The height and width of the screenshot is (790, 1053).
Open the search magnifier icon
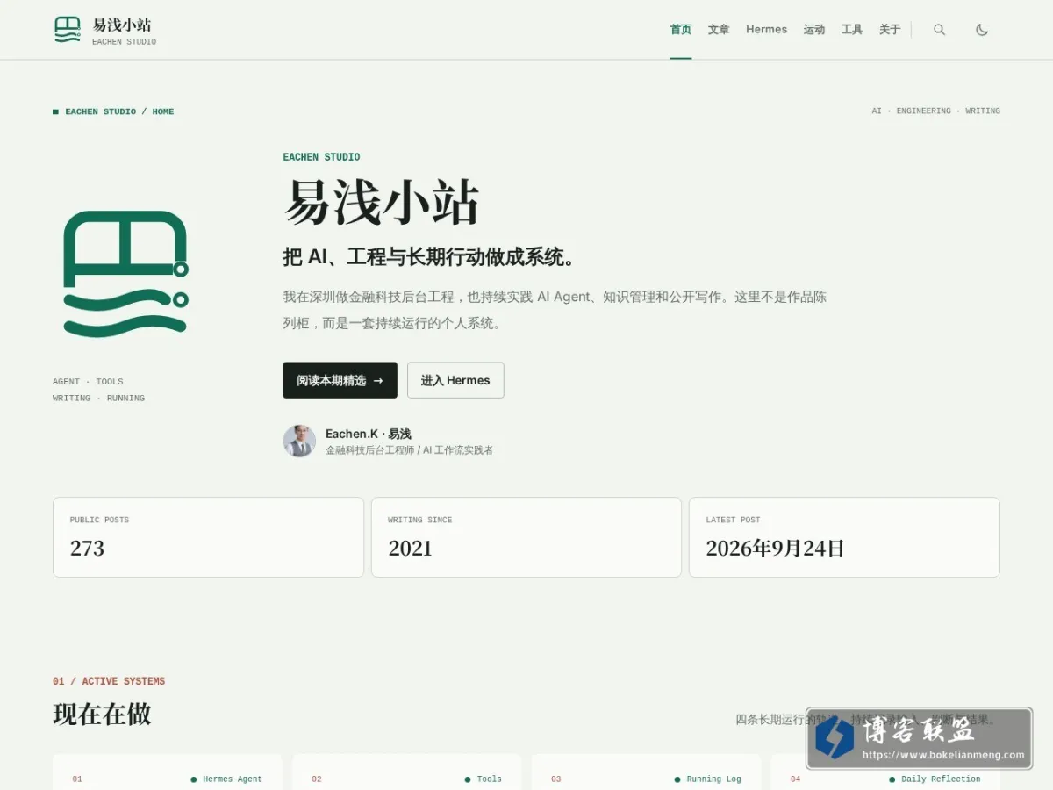[939, 30]
